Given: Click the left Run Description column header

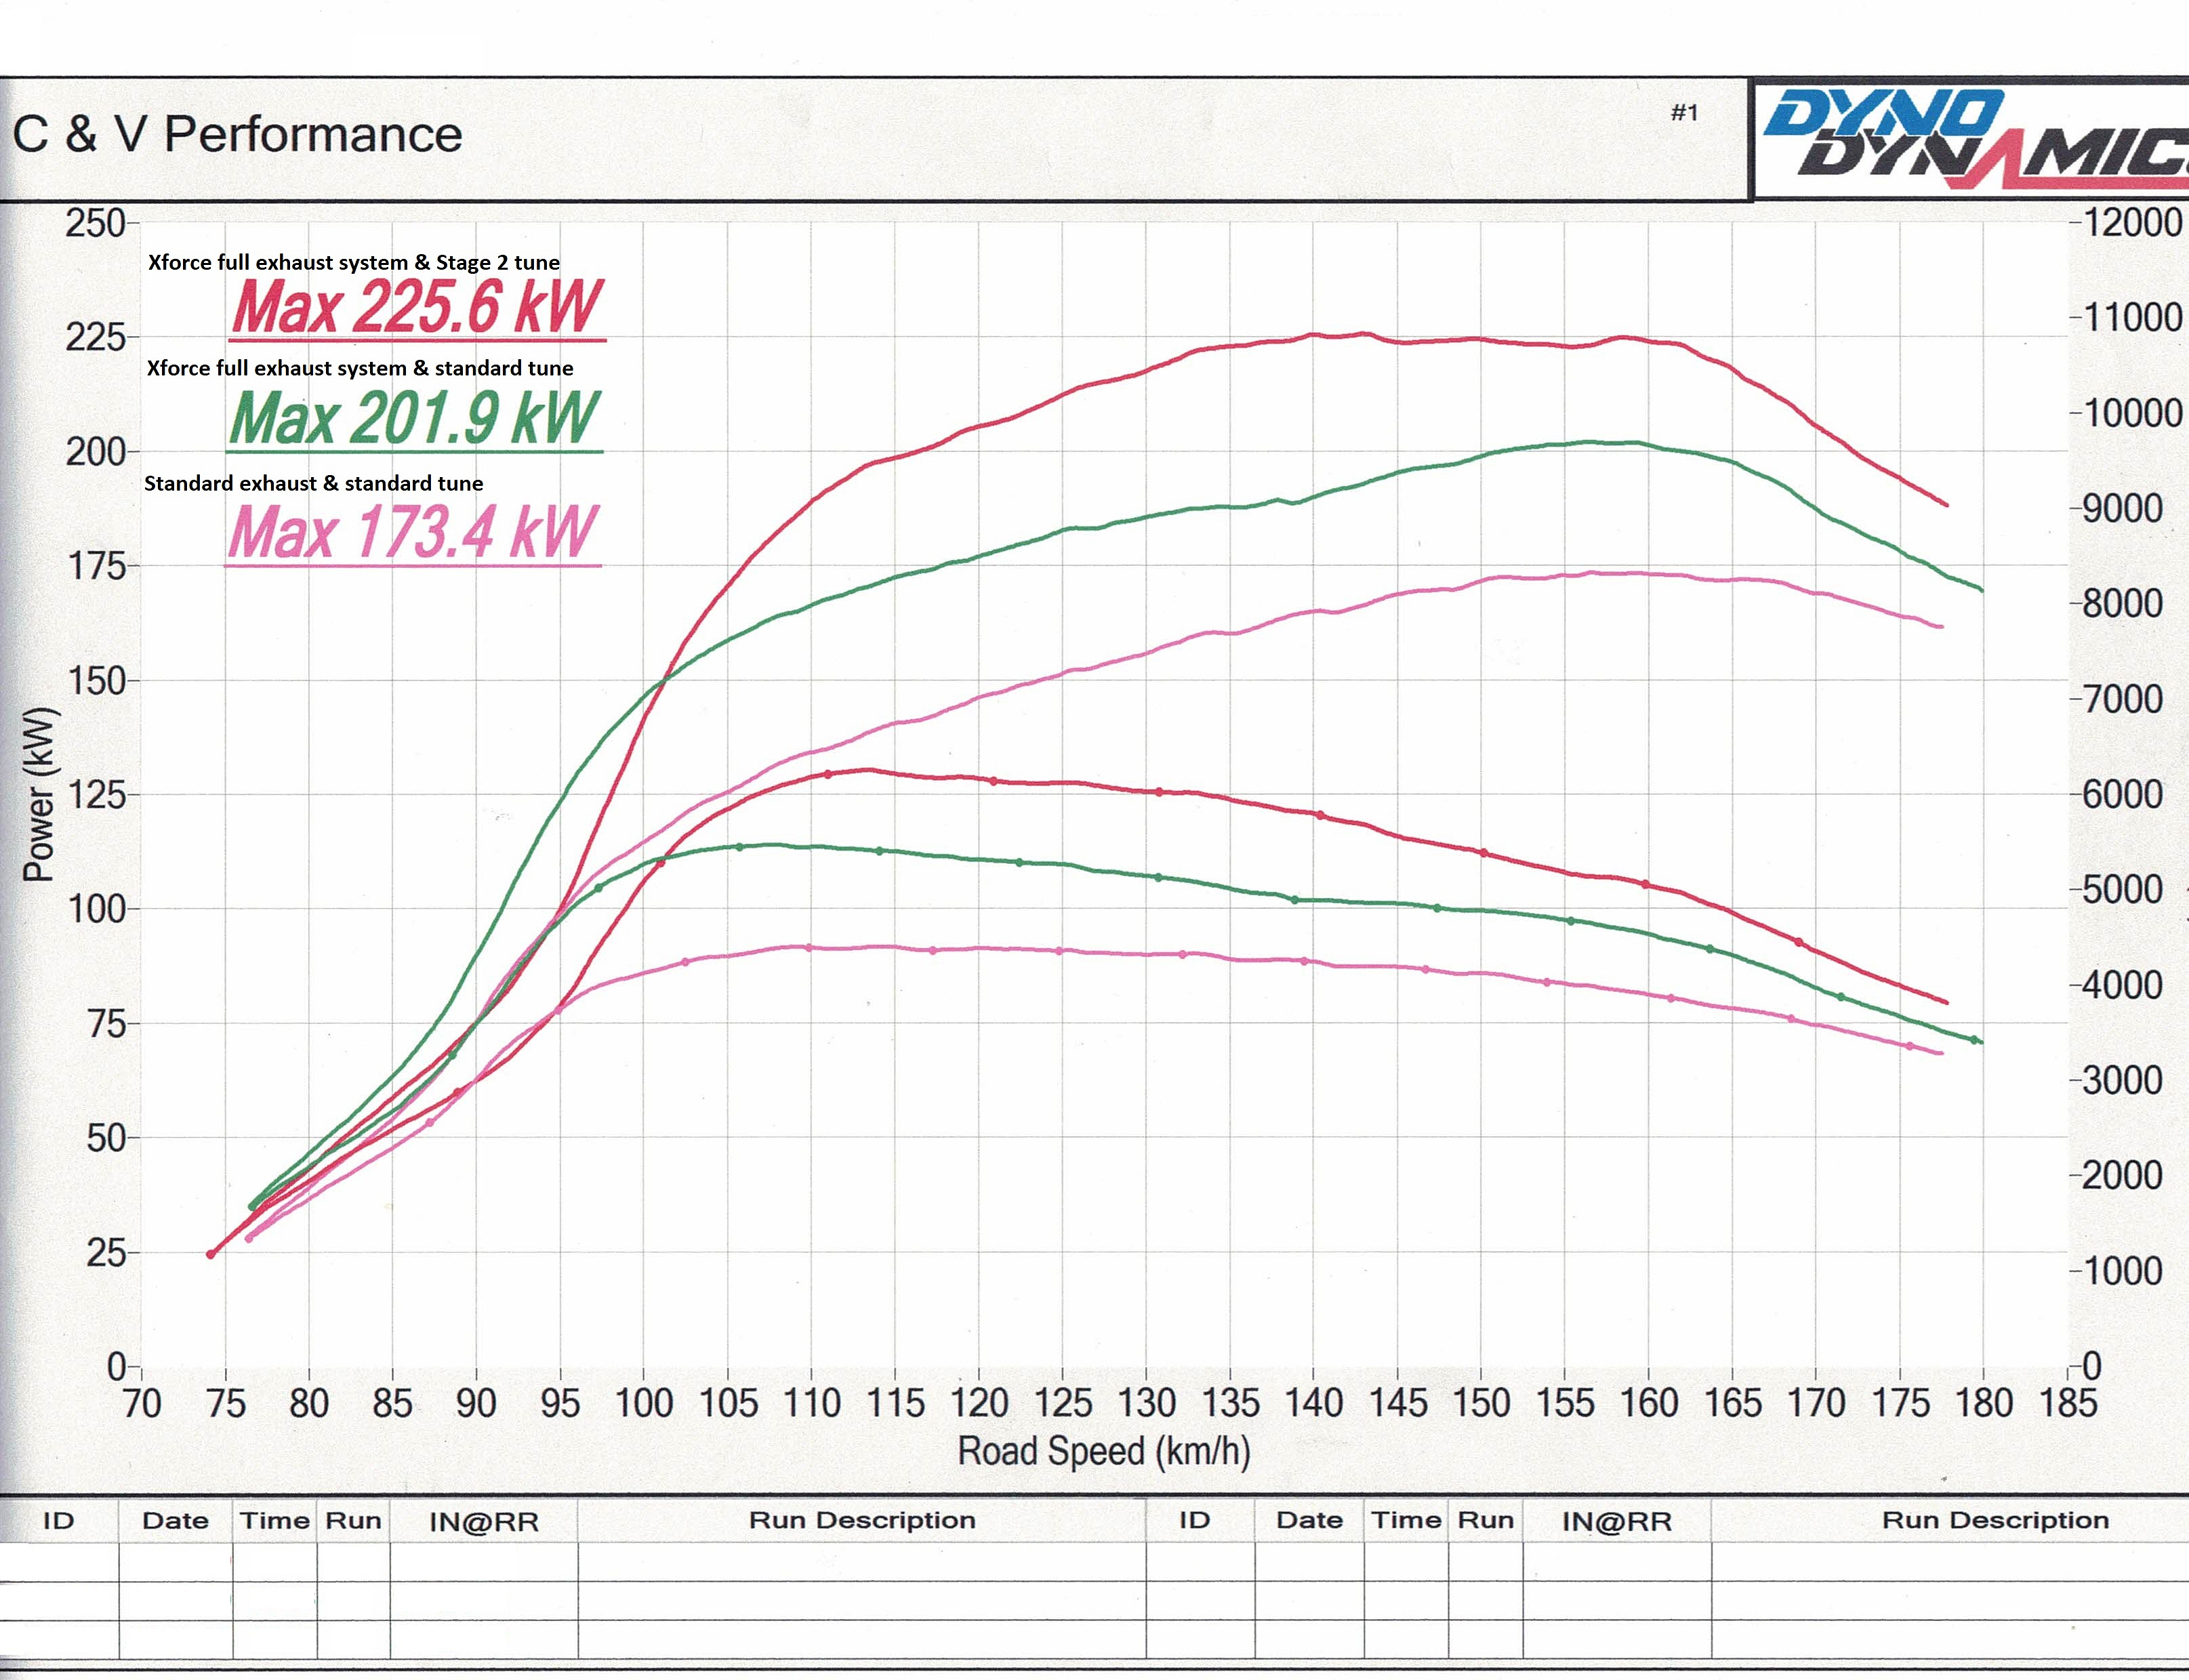Looking at the screenshot, I should point(862,1520).
